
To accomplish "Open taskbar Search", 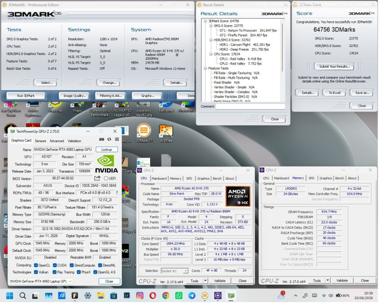I will (23, 296).
